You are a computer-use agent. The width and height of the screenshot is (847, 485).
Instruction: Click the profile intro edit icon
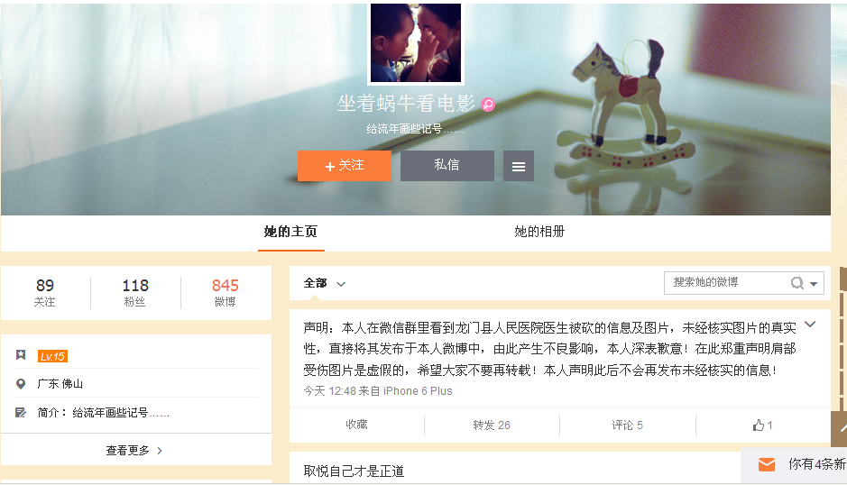[x=21, y=413]
